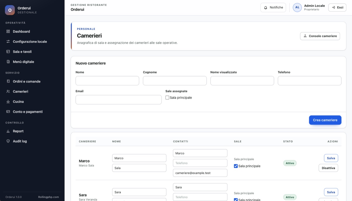Click the Configurazione locale sliders icon
352x201 pixels.
(x=8, y=42)
